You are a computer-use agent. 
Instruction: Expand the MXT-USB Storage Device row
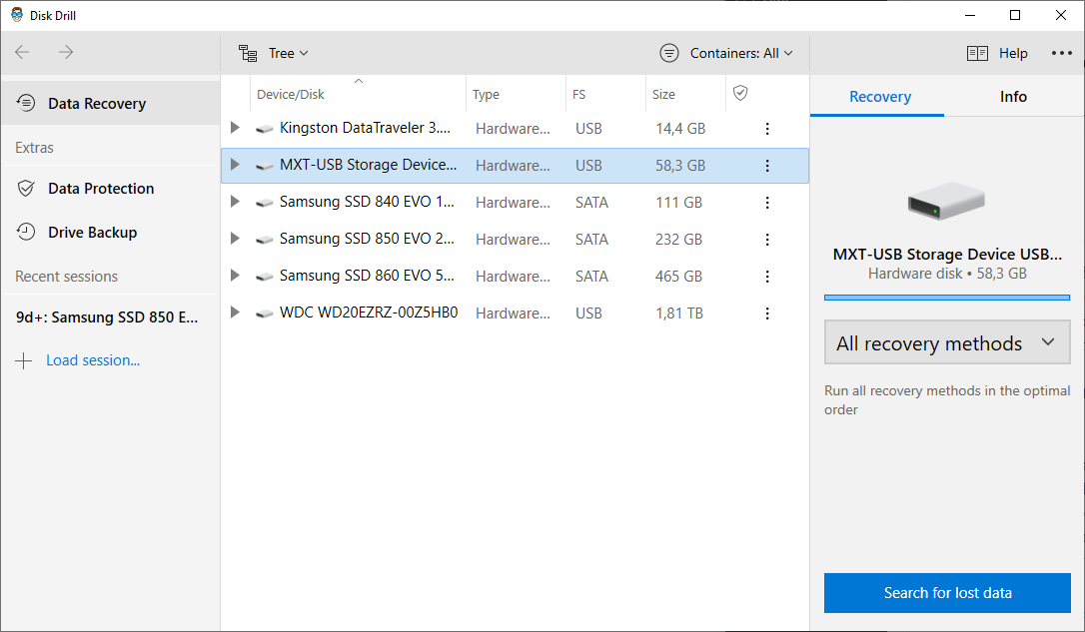[235, 165]
